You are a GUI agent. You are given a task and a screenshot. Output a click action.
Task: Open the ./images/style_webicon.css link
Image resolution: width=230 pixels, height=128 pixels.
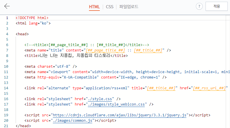point(116,104)
